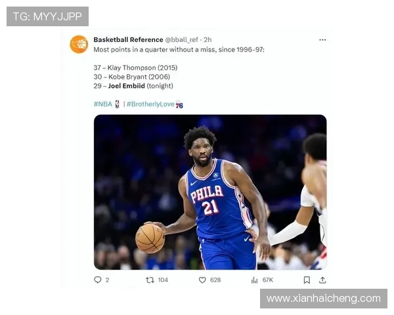Image resolution: width=394 pixels, height=315 pixels.
Task: Bookmark this tweet
Action: coord(307,280)
